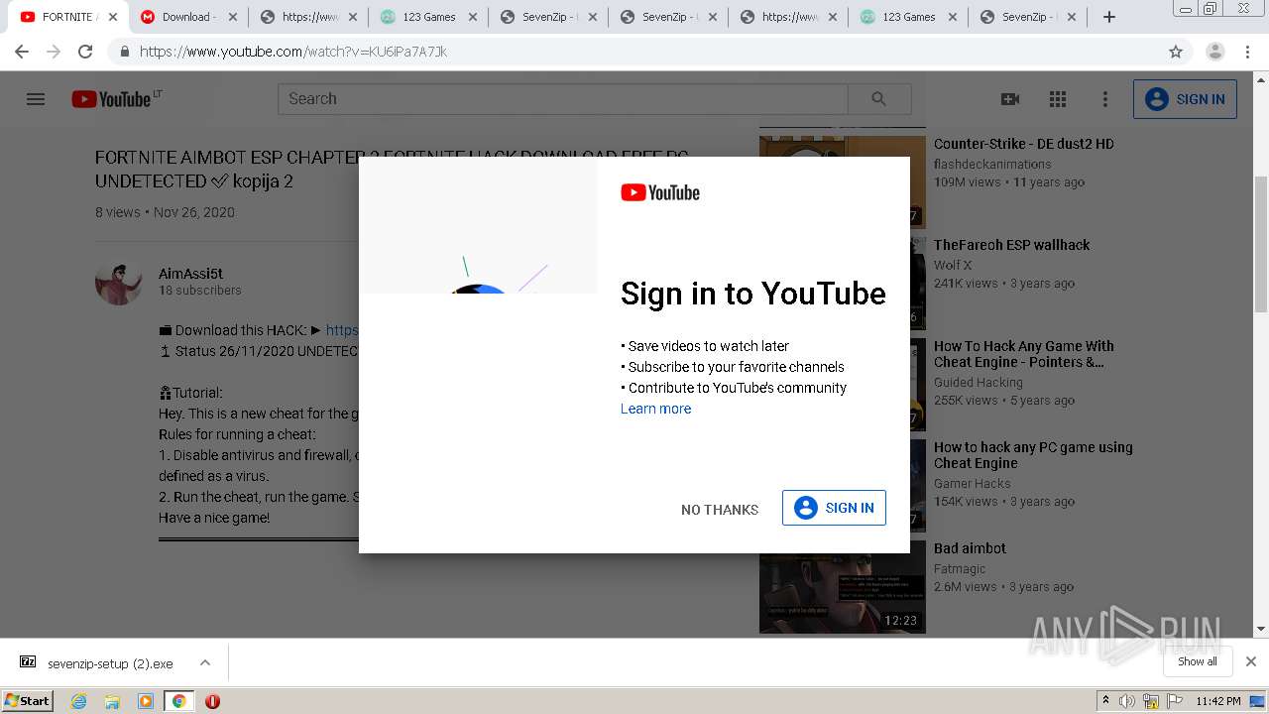Open the Counter-Strike DE dust2 HD video
The height and width of the screenshot is (714, 1269).
[x=1023, y=144]
